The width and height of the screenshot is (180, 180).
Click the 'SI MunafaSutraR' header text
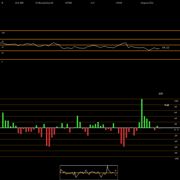click(x=44, y=3)
